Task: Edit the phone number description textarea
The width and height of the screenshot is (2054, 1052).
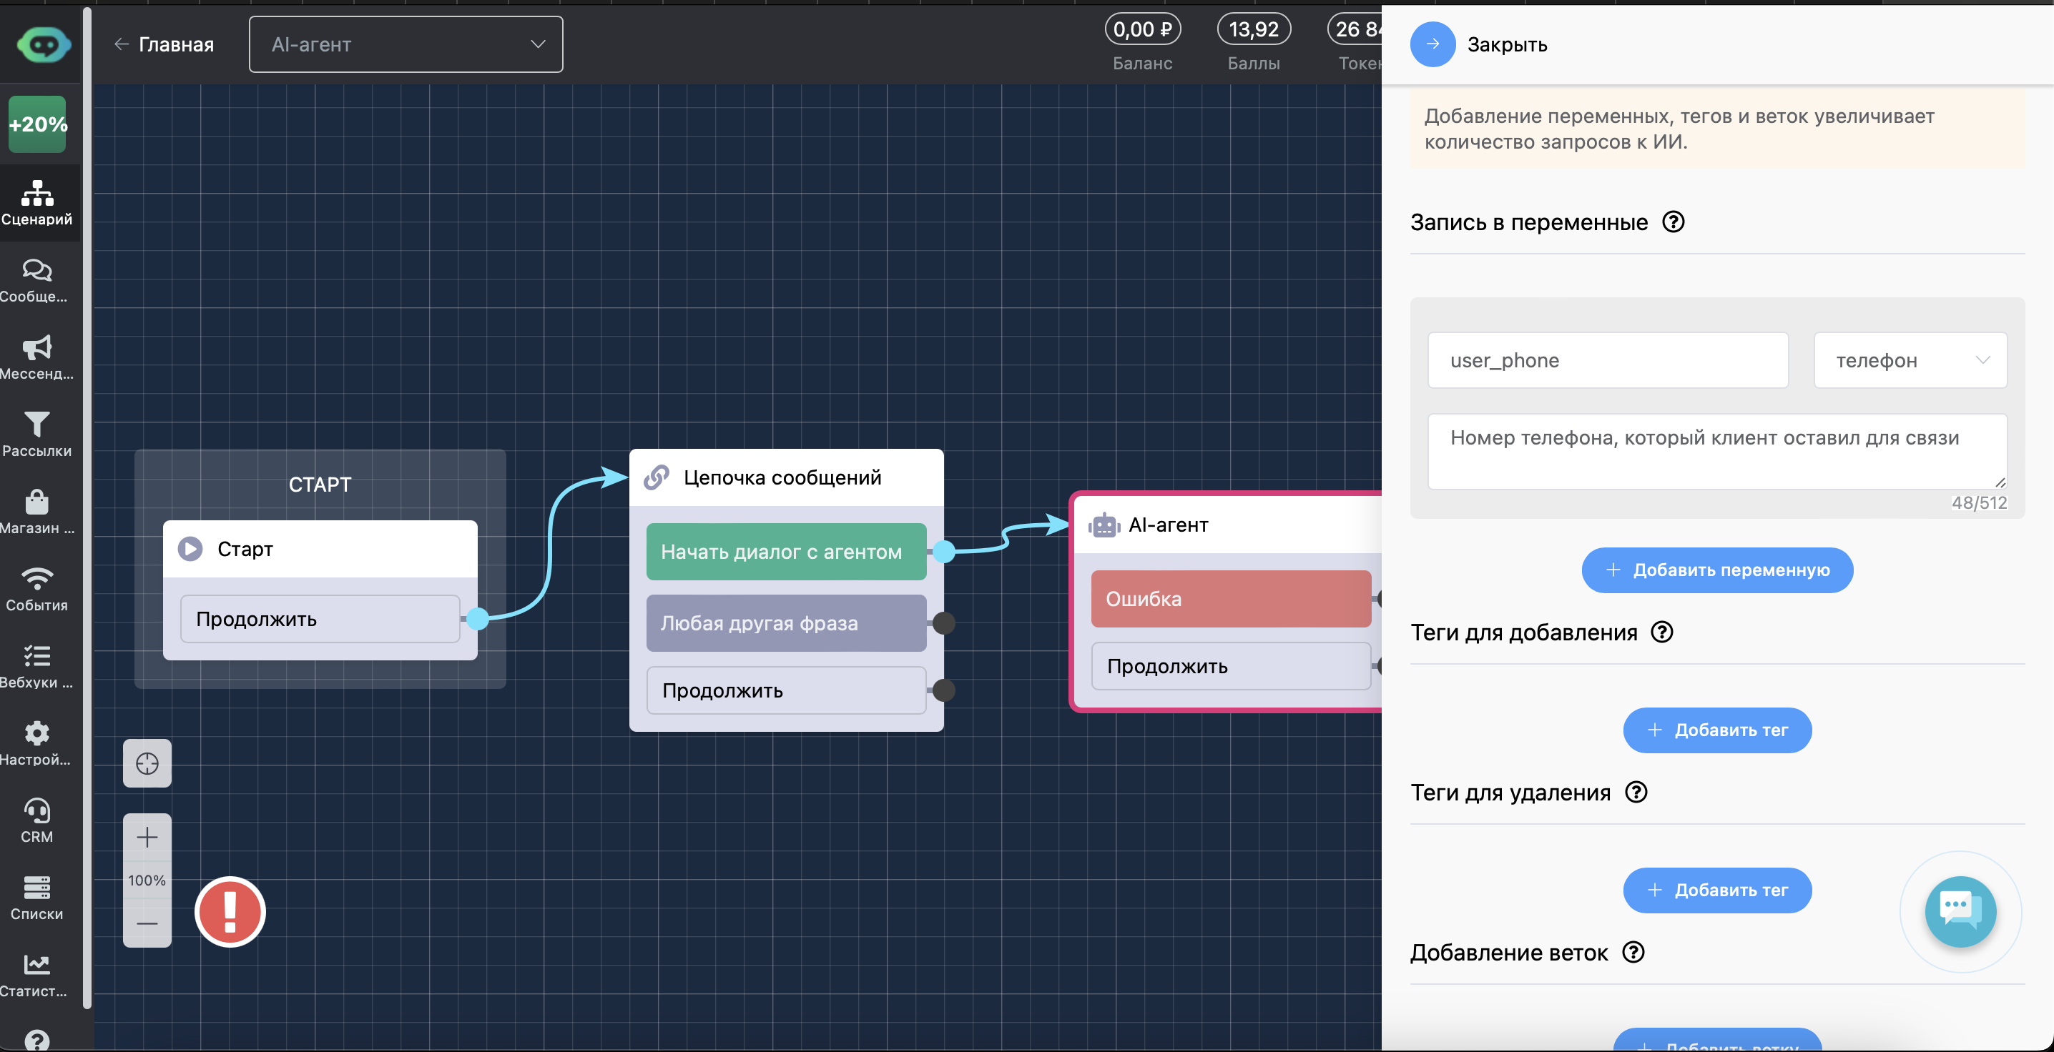Action: pos(1718,451)
